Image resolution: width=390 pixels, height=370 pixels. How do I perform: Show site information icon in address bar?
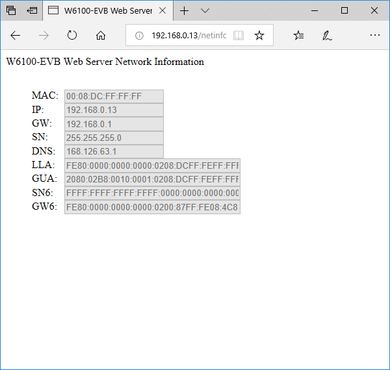coord(138,36)
